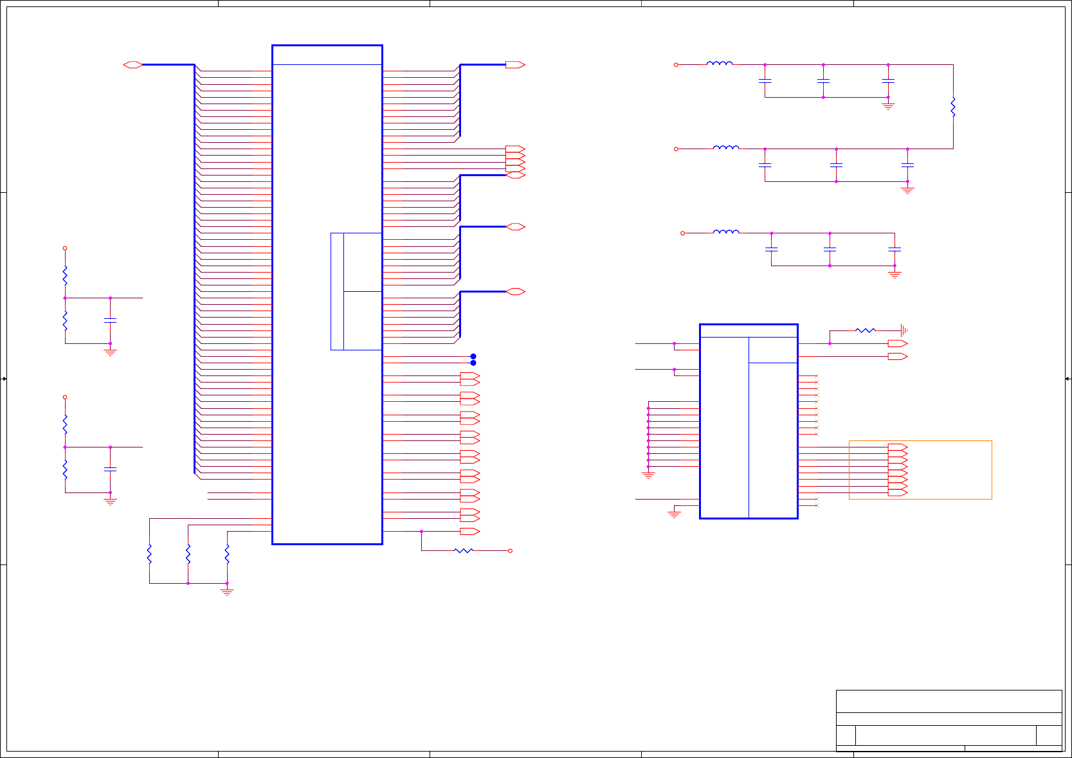Click the ground symbol of the lower left divider

point(110,501)
